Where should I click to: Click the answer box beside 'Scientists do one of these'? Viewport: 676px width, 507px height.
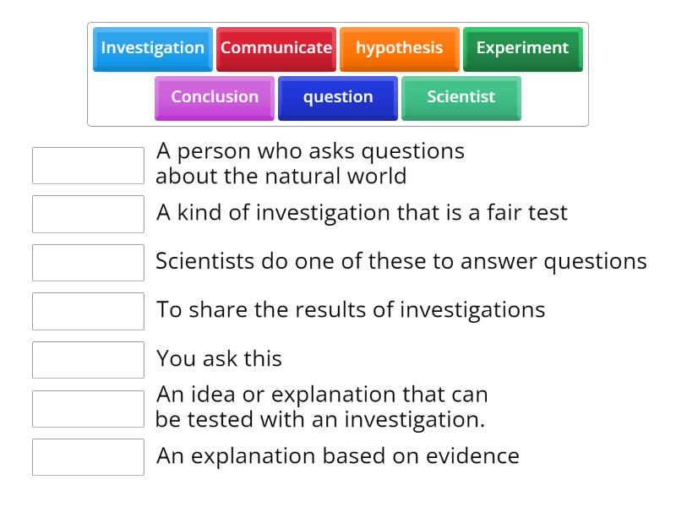(x=88, y=262)
